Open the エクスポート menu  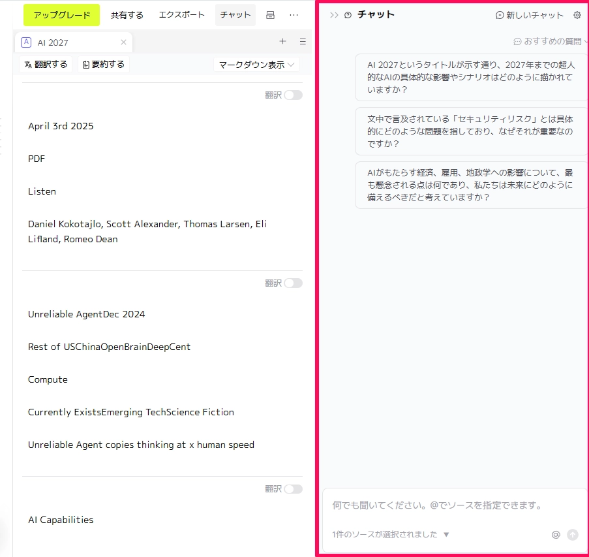[x=181, y=15]
